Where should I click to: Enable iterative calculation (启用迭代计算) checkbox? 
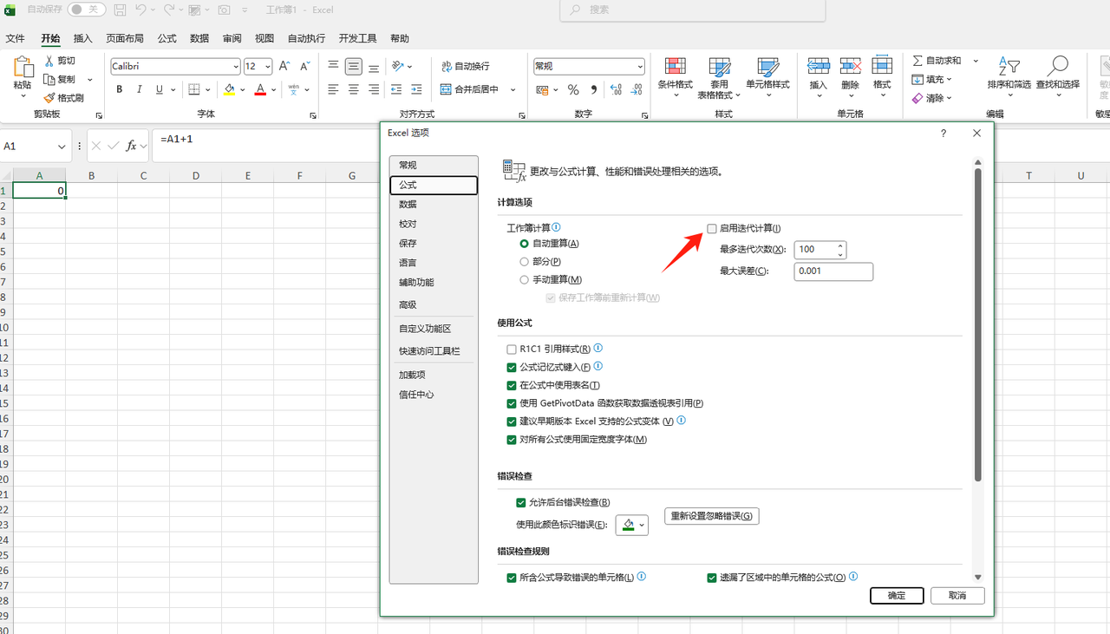tap(712, 228)
